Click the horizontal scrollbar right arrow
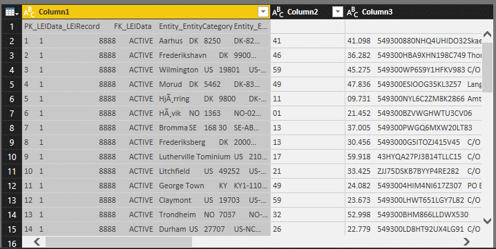 pos(466,241)
